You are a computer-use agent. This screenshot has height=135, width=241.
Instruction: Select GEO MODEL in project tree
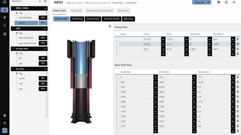point(25,18)
